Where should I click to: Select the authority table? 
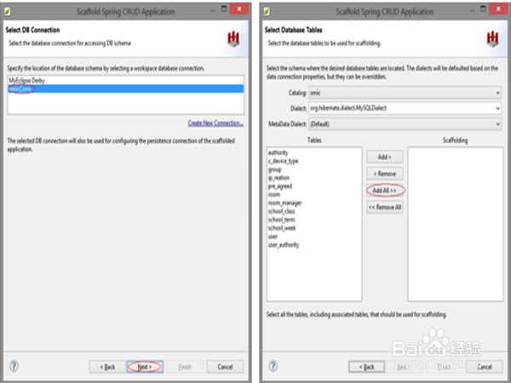click(x=278, y=152)
